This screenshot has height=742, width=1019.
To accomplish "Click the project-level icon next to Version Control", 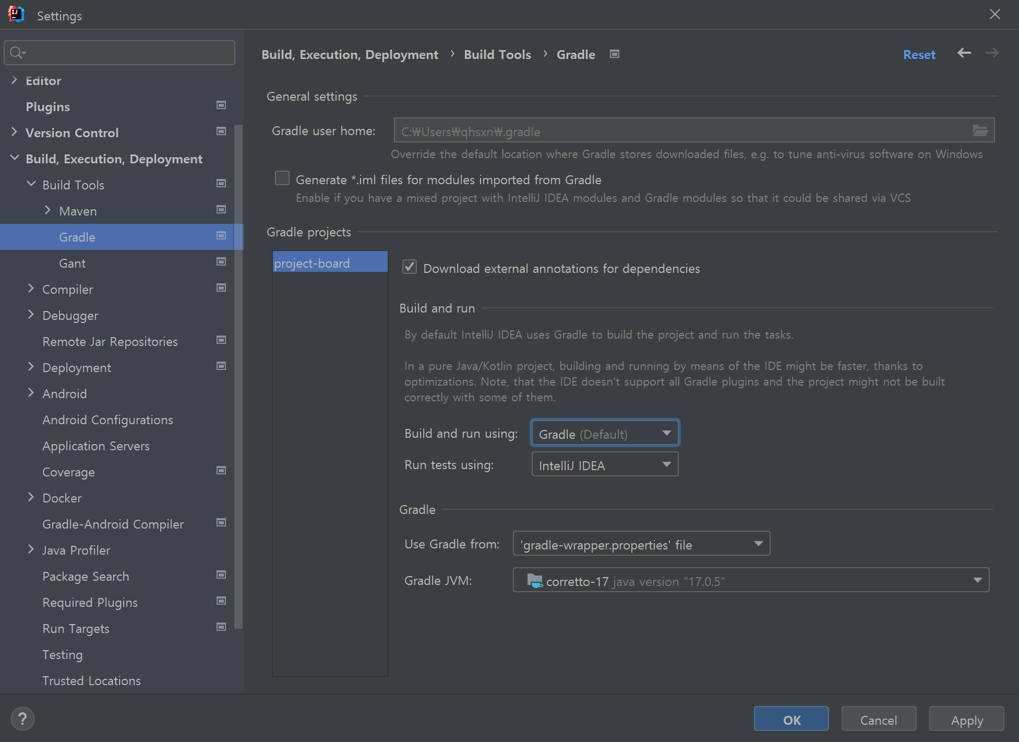I will pyautogui.click(x=221, y=131).
